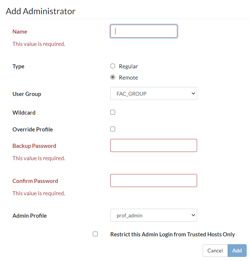This screenshot has width=250, height=261.
Task: Click the red Name field label
Action: [x=20, y=32]
